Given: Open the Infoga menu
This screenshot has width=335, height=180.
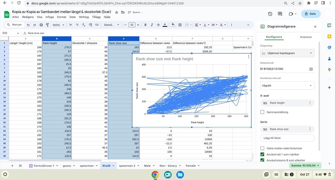Looking at the screenshot, I should (x=49, y=17).
